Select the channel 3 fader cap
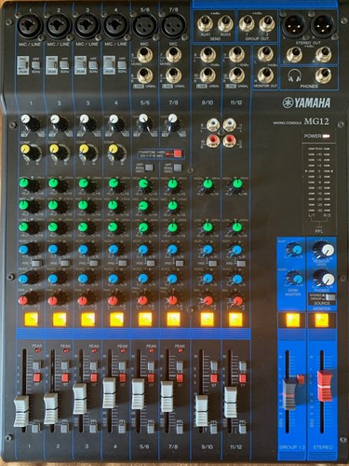 click(80, 399)
